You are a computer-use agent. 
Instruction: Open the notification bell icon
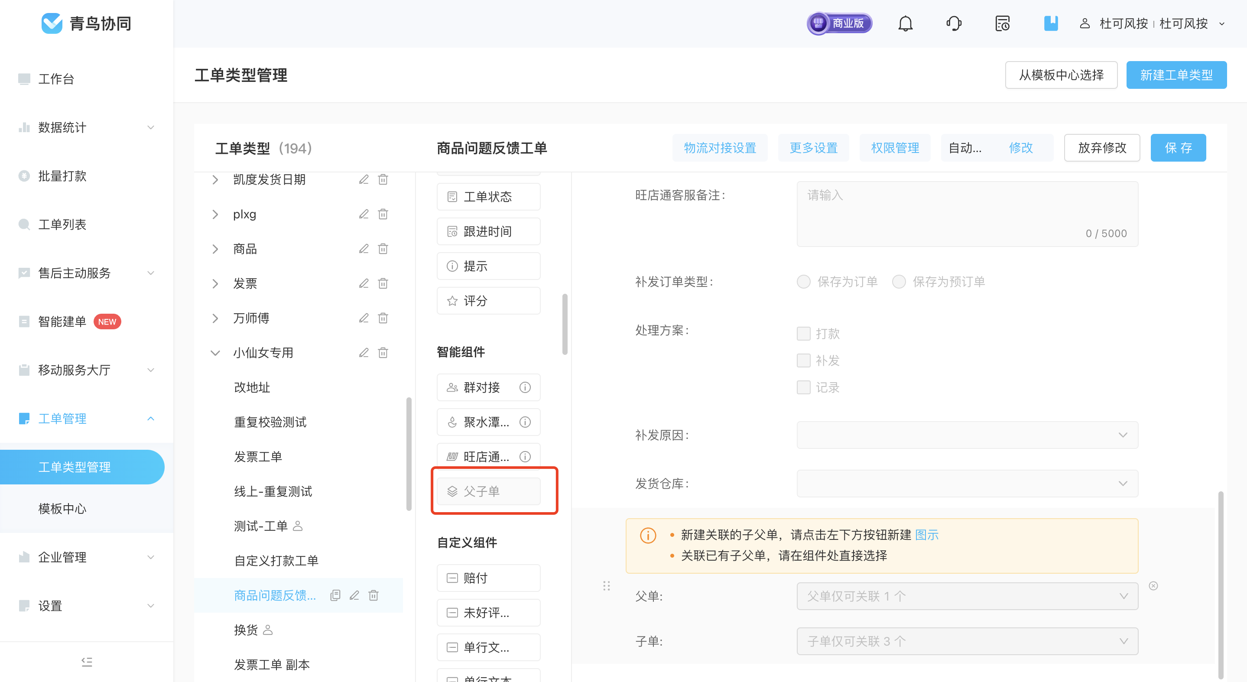905,23
